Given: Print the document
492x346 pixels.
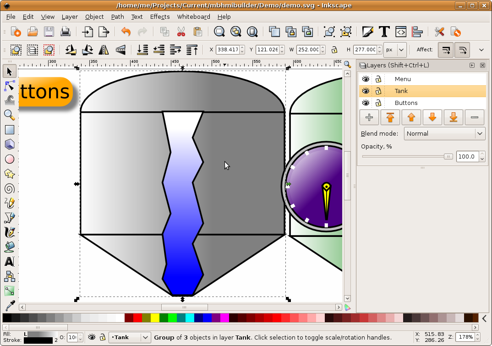Looking at the screenshot, I should [x=65, y=32].
